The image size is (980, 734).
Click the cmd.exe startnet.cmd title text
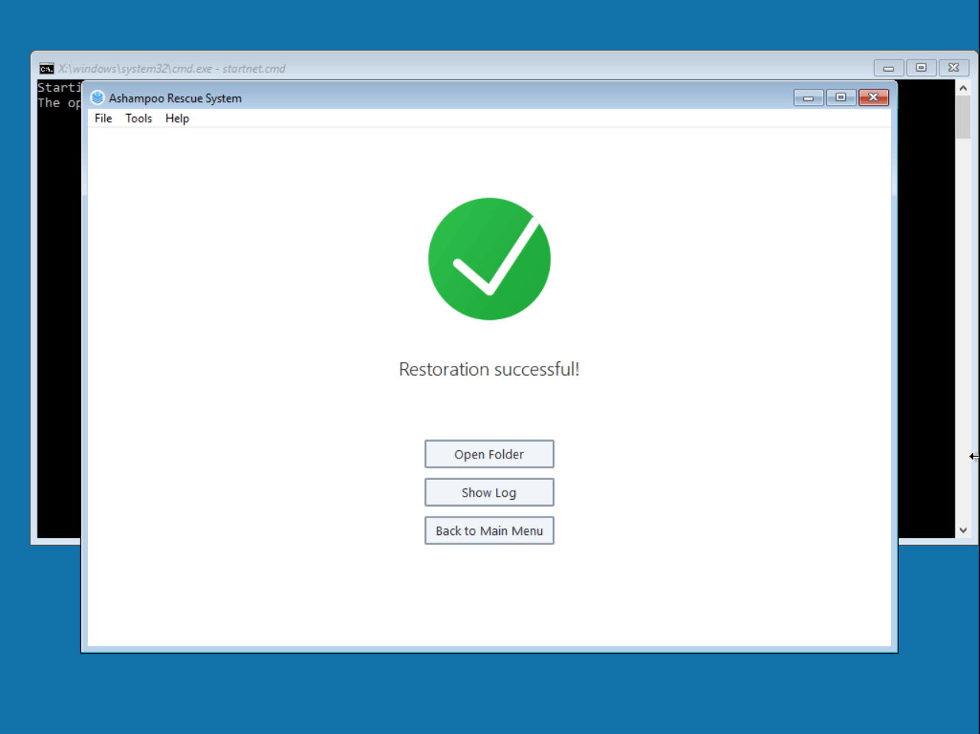point(172,69)
